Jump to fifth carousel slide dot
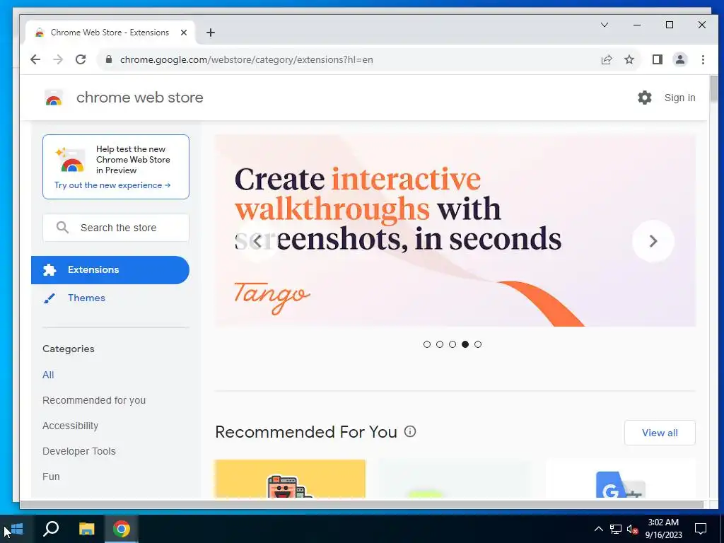 [x=478, y=344]
